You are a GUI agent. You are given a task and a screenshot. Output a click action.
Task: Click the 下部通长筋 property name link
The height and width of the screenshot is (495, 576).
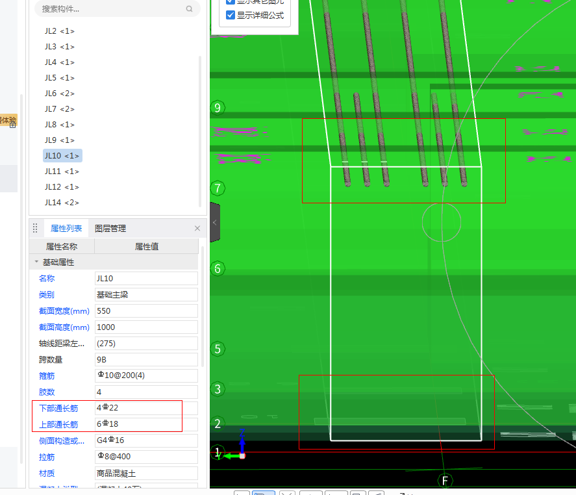(x=58, y=408)
